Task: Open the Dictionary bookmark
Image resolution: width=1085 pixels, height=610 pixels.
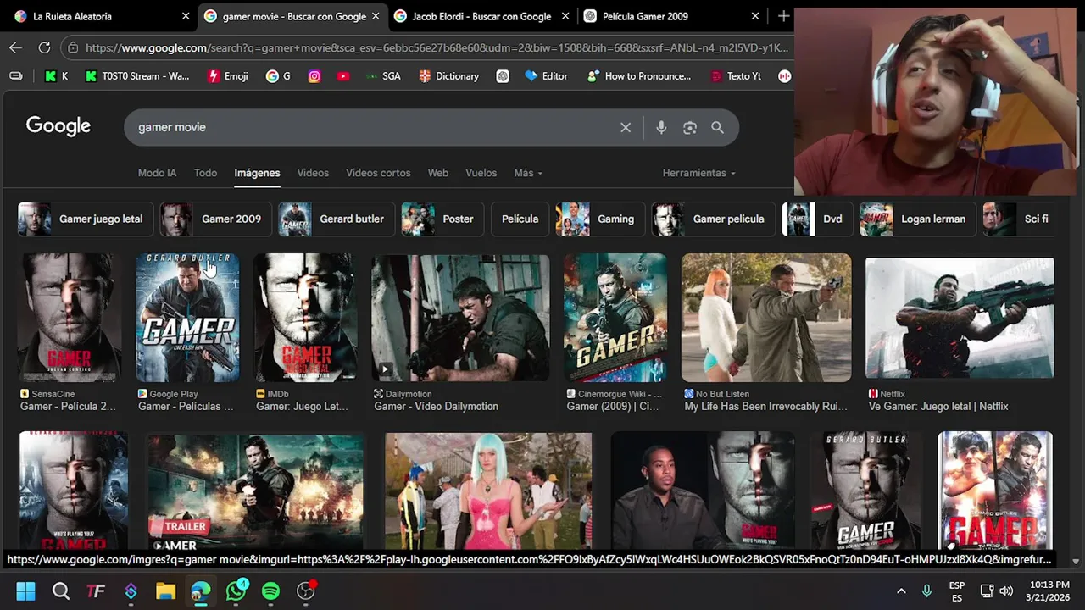Action: [x=448, y=76]
